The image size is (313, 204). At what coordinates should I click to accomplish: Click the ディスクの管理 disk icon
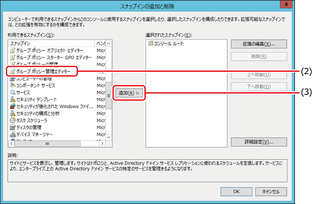click(x=13, y=127)
